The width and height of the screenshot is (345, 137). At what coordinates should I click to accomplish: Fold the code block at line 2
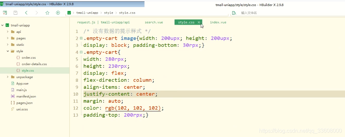click(x=81, y=38)
